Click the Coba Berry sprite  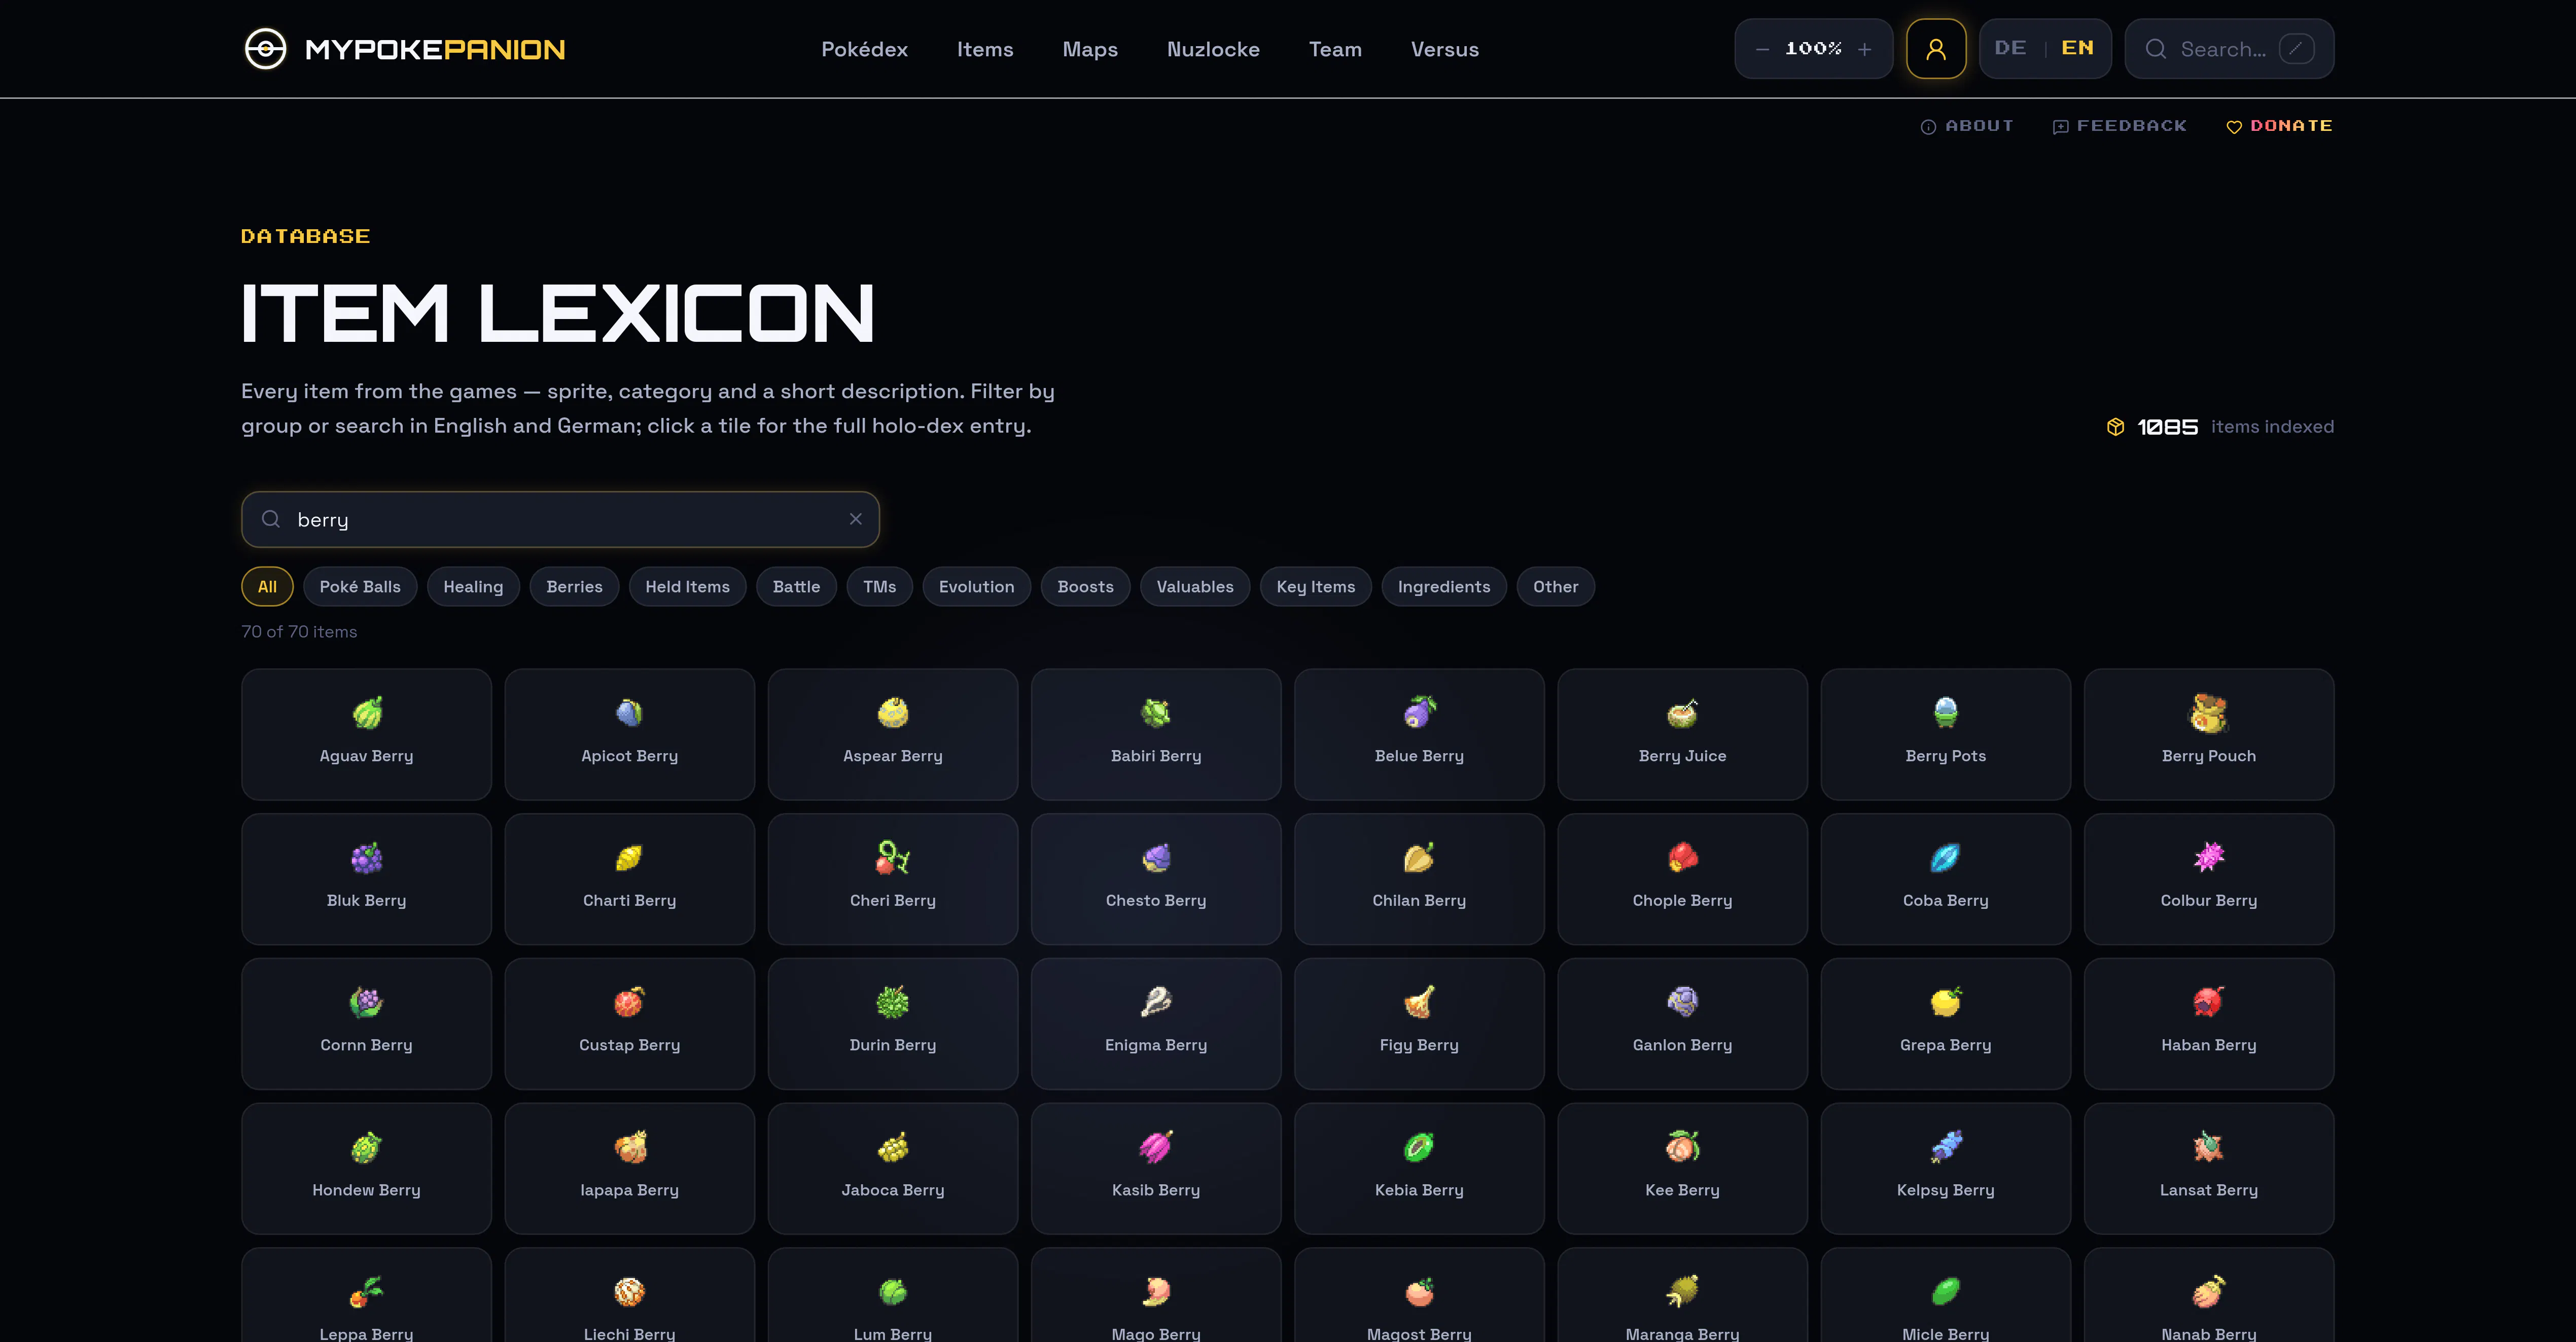click(x=1946, y=858)
